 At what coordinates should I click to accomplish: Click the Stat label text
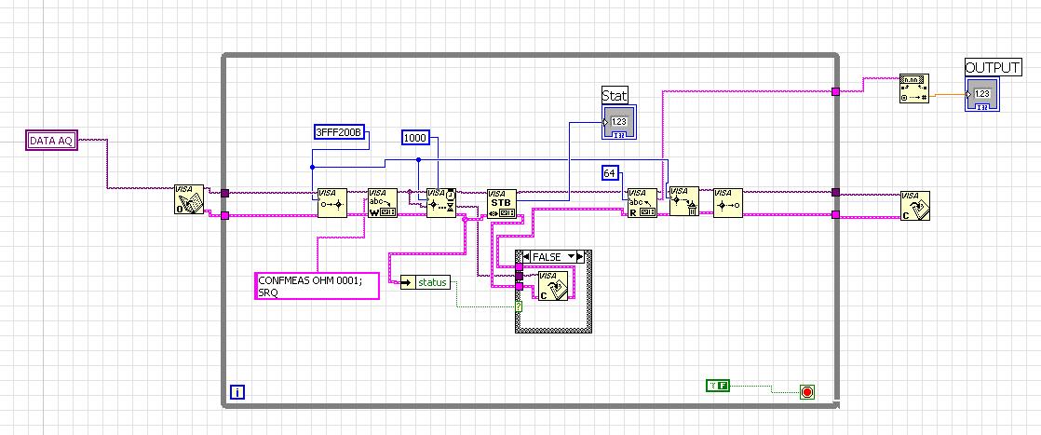615,95
